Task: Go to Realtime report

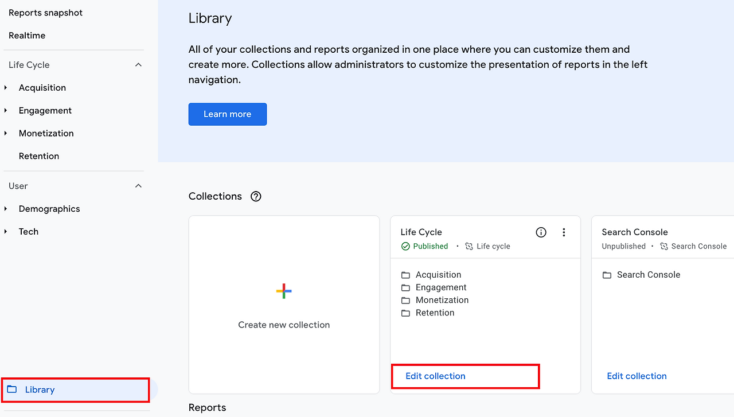Action: pyautogui.click(x=27, y=36)
